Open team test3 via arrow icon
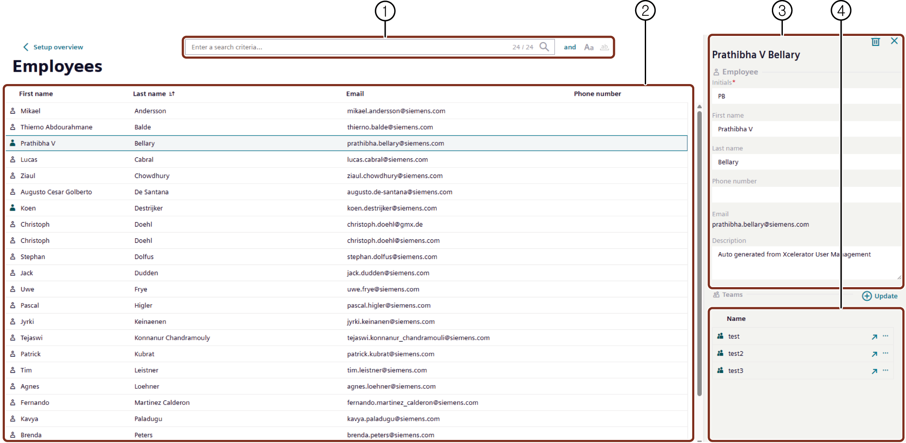906x443 pixels. (x=874, y=371)
